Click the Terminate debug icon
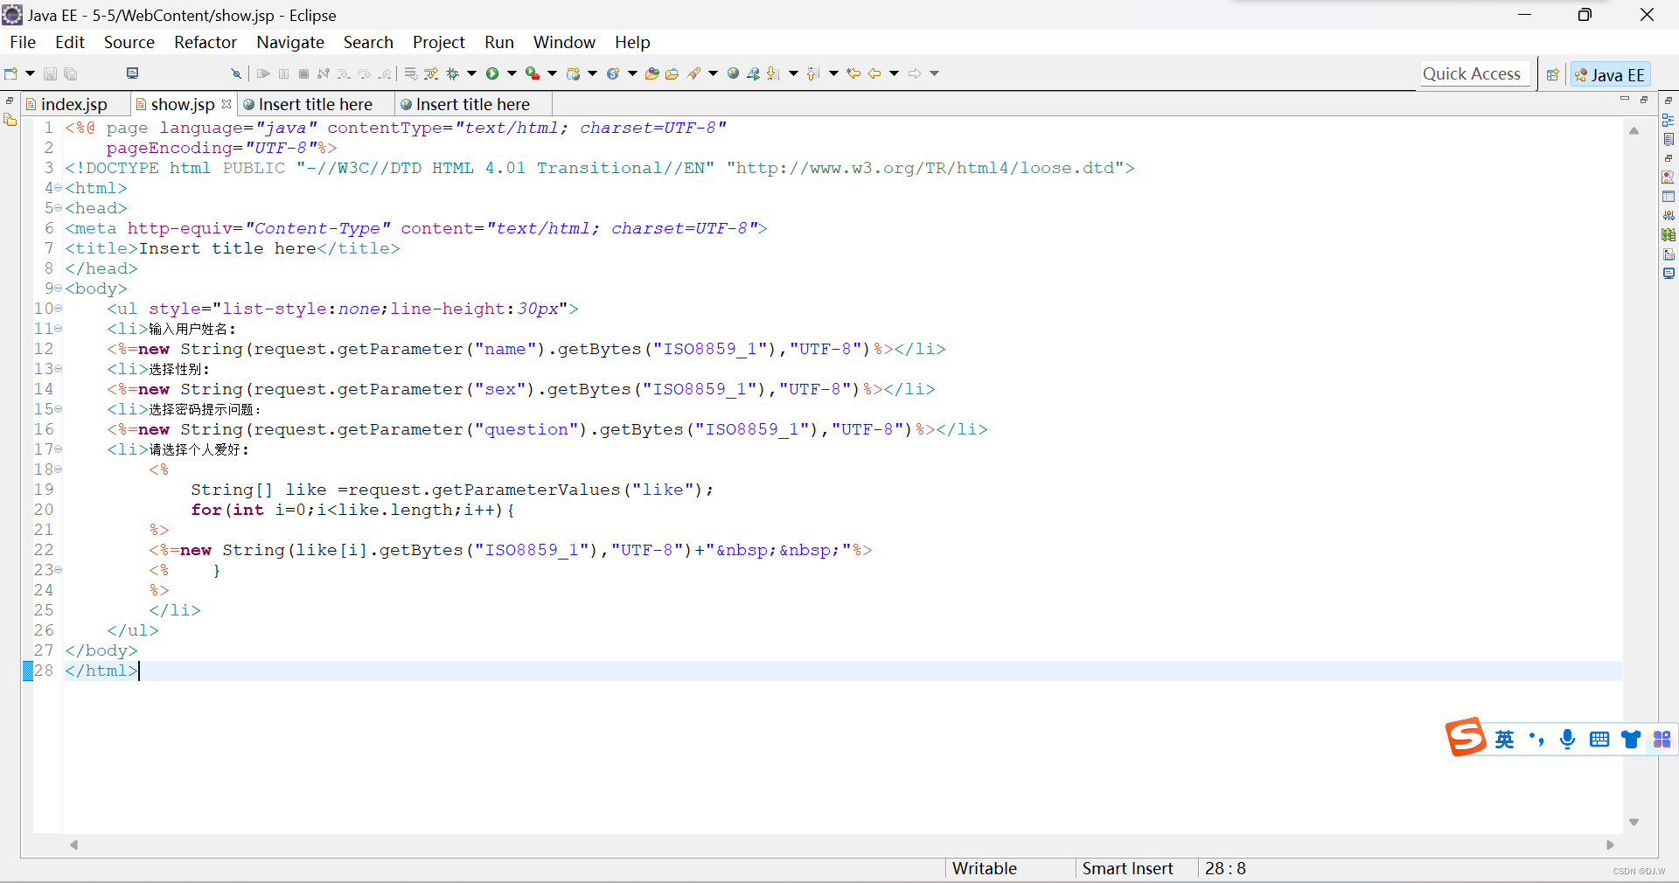The width and height of the screenshot is (1679, 883). 303,73
